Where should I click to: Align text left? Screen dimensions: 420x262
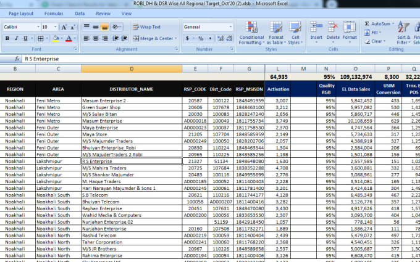[x=86, y=38]
